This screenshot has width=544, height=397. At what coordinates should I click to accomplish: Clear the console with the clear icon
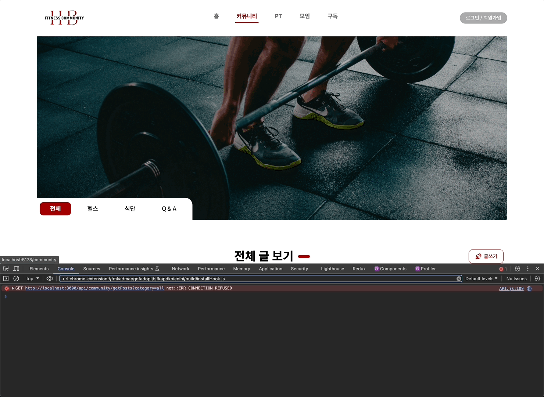(16, 278)
